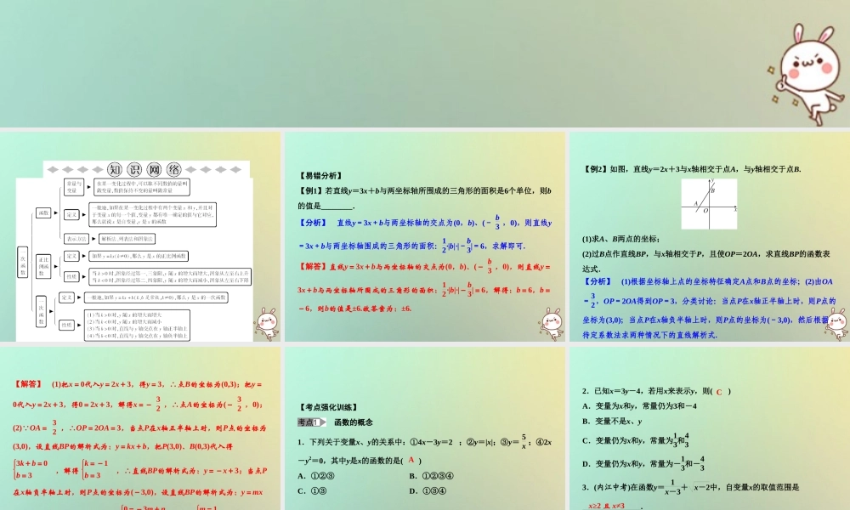Click the red answer C in question 2
The image size is (850, 510).
point(719,392)
